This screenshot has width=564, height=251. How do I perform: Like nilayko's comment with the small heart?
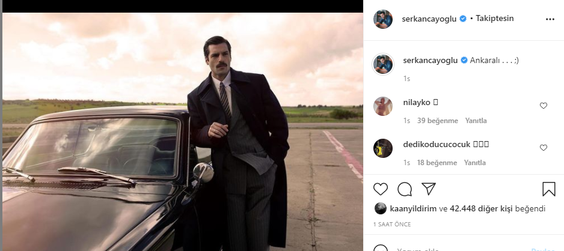544,106
